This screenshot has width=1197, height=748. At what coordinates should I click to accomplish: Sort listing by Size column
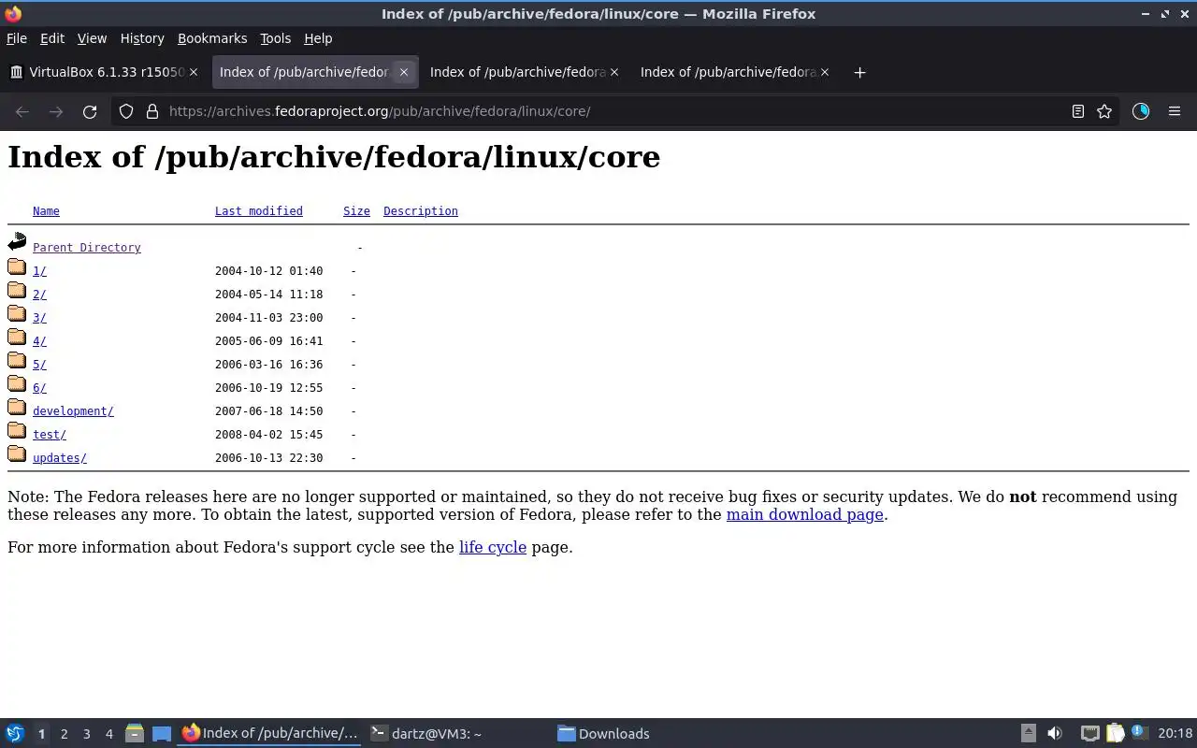click(356, 211)
